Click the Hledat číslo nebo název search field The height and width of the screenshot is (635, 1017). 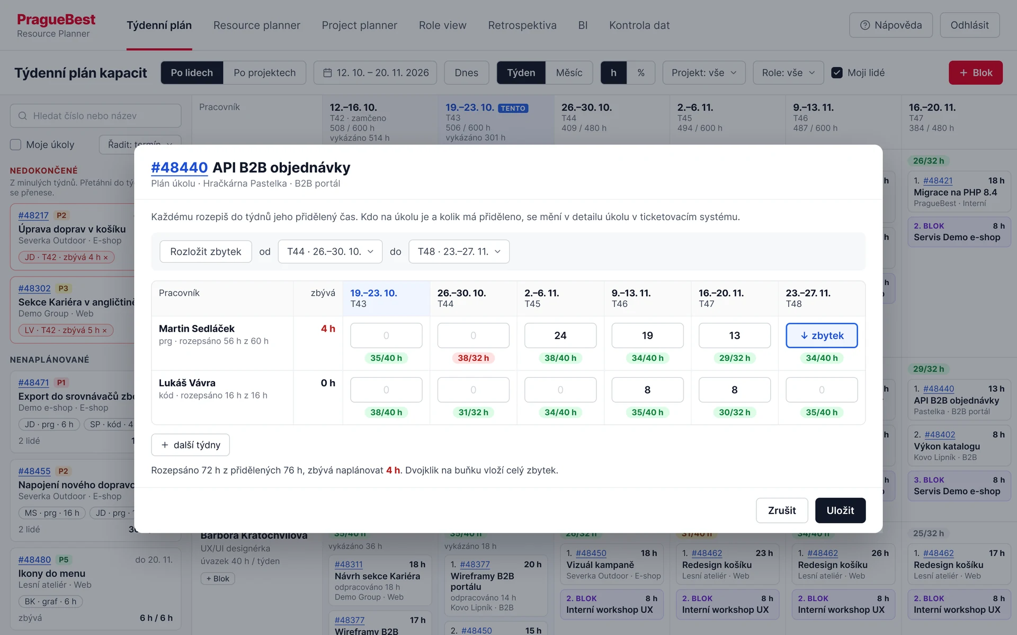click(x=96, y=116)
